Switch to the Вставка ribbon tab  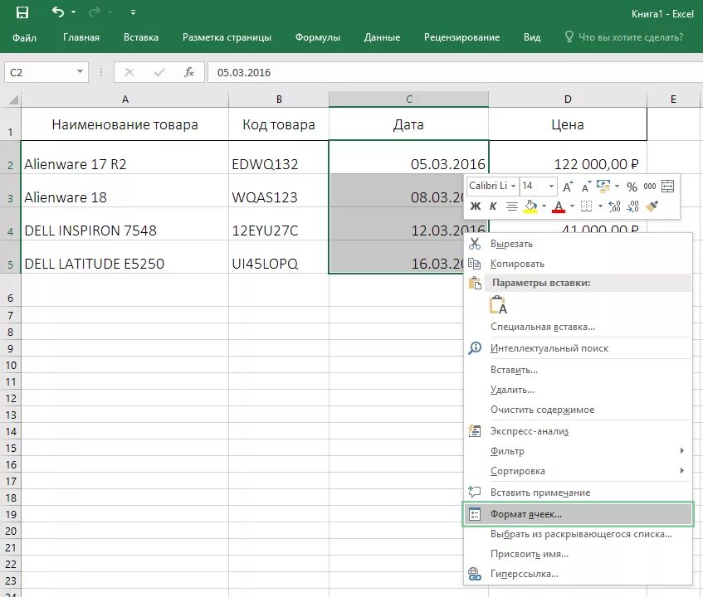click(x=141, y=37)
